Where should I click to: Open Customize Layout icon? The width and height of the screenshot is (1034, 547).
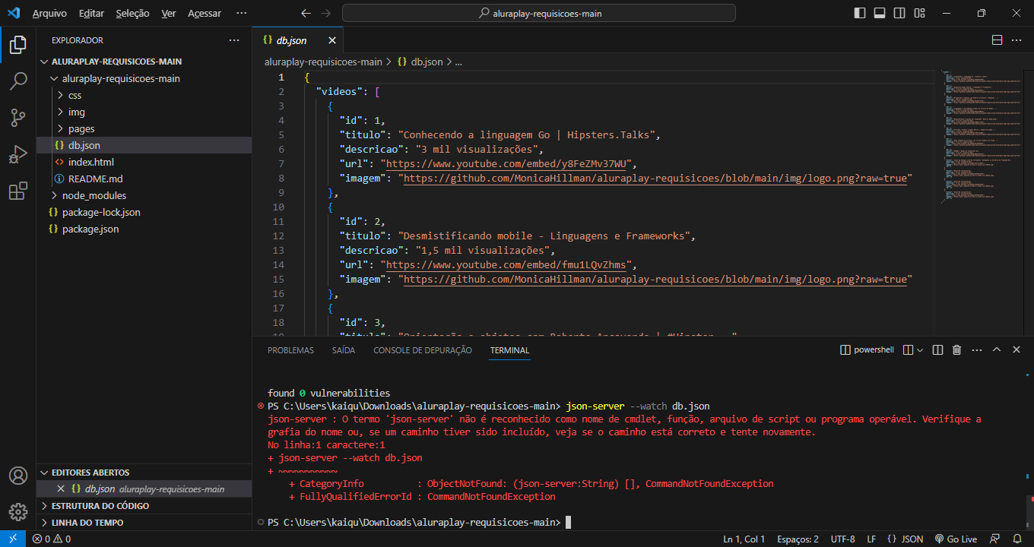[x=919, y=13]
